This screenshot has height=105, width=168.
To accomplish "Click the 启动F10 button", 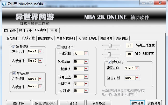I will click(18, 103).
